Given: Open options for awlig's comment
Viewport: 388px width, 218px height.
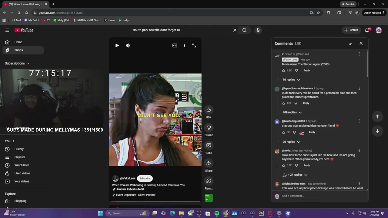Looking at the screenshot, I should point(359,150).
